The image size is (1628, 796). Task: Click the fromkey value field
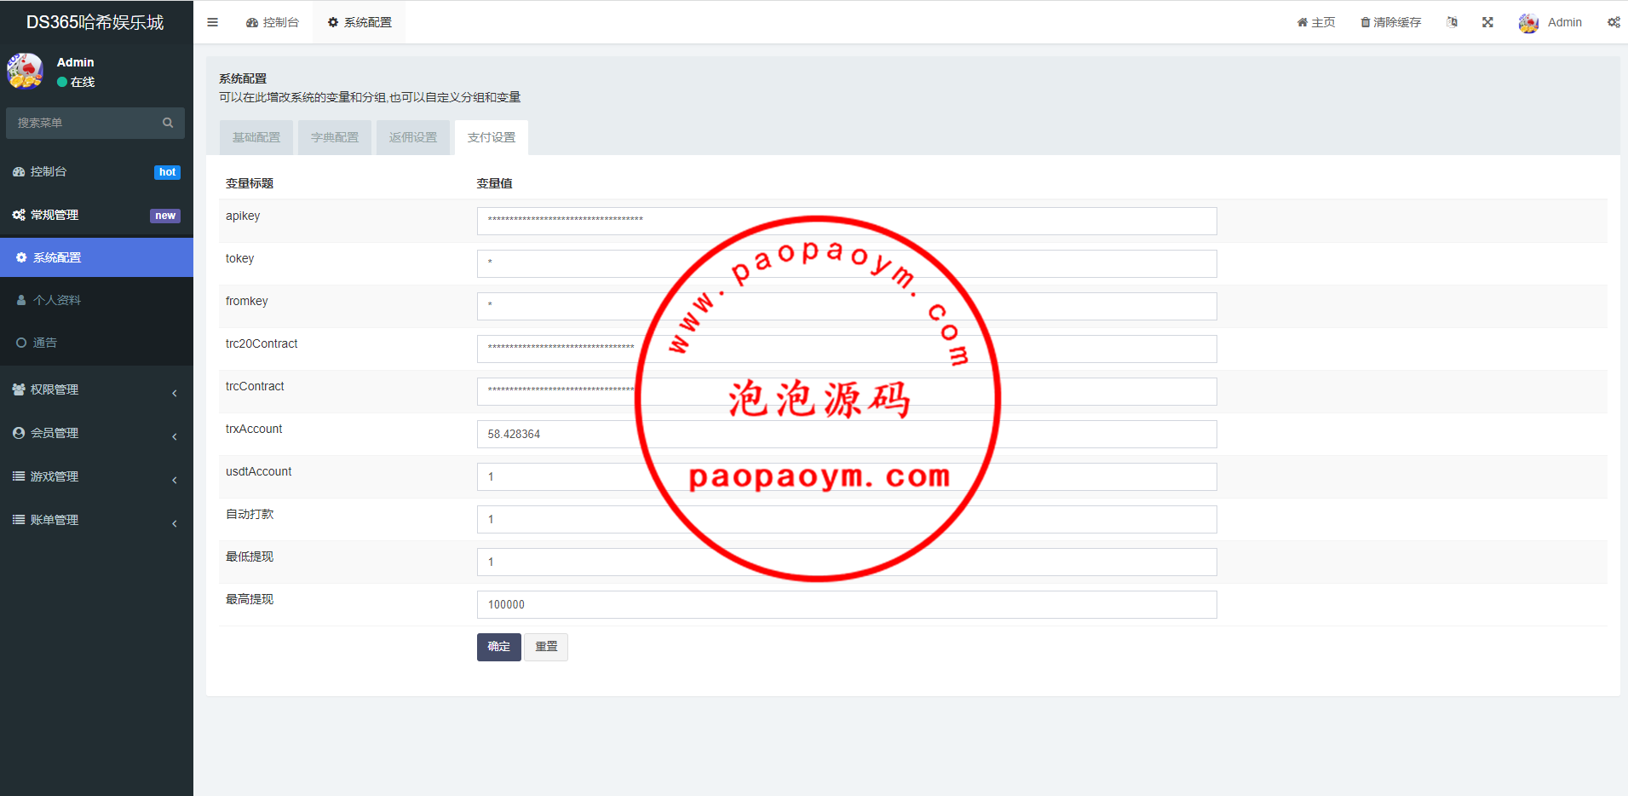[847, 306]
